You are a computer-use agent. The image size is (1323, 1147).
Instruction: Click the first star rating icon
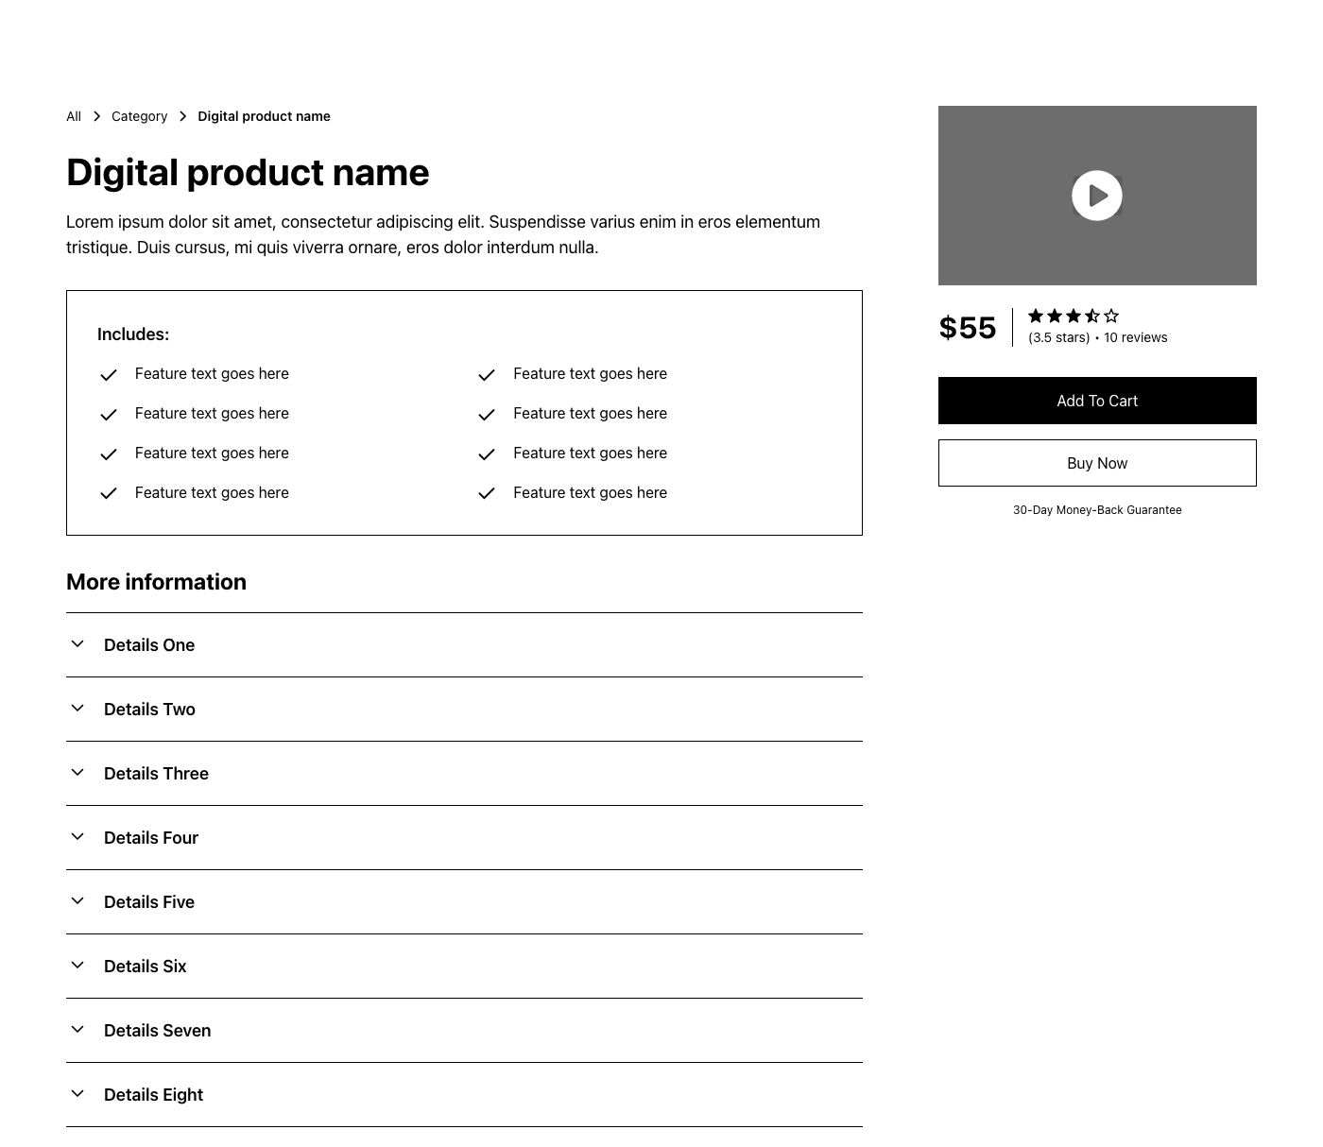click(1036, 316)
